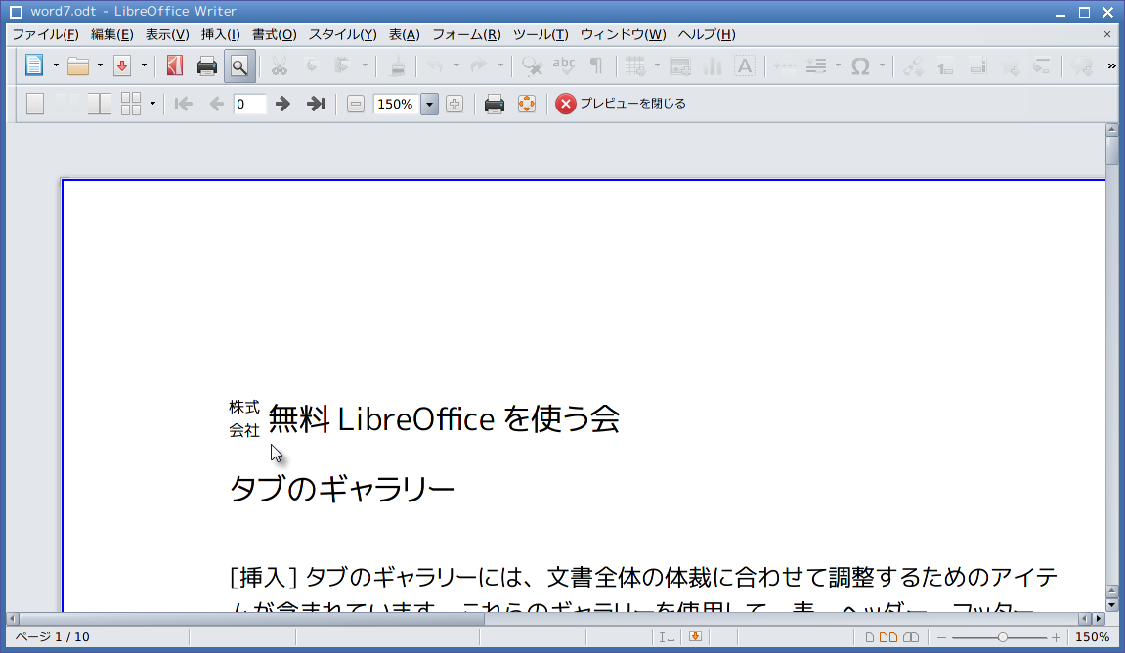This screenshot has height=653, width=1125.
Task: Toggle formatting marks (pilcrow) icon
Action: pos(596,66)
